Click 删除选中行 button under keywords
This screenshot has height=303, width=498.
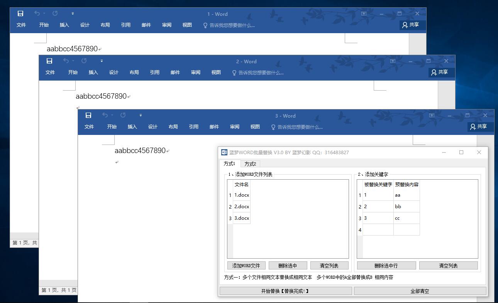pyautogui.click(x=386, y=266)
